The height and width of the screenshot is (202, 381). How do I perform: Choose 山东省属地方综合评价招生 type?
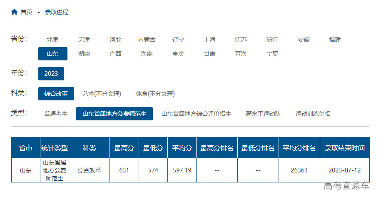pos(196,114)
